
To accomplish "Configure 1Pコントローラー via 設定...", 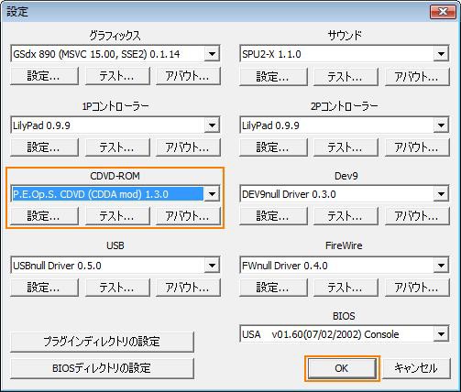I will pyautogui.click(x=44, y=147).
